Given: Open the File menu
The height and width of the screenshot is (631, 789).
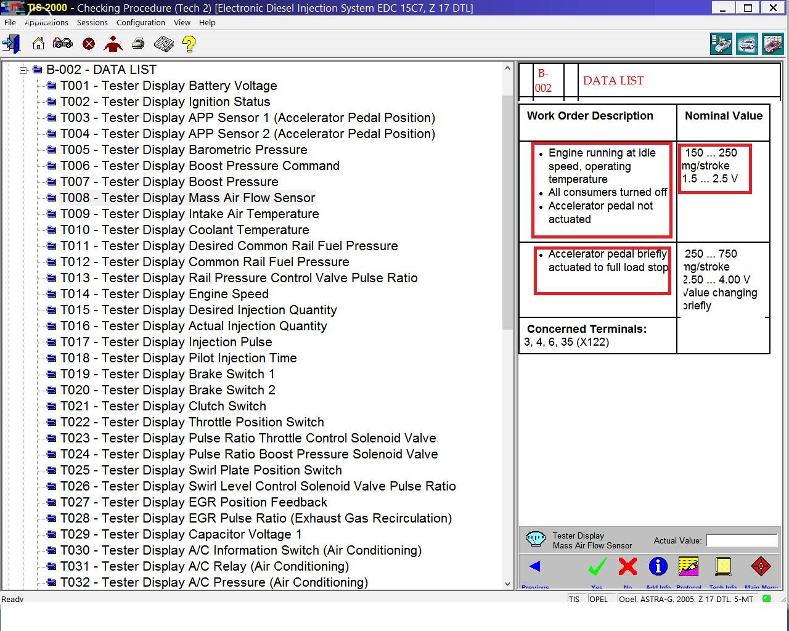Looking at the screenshot, I should click(x=10, y=22).
